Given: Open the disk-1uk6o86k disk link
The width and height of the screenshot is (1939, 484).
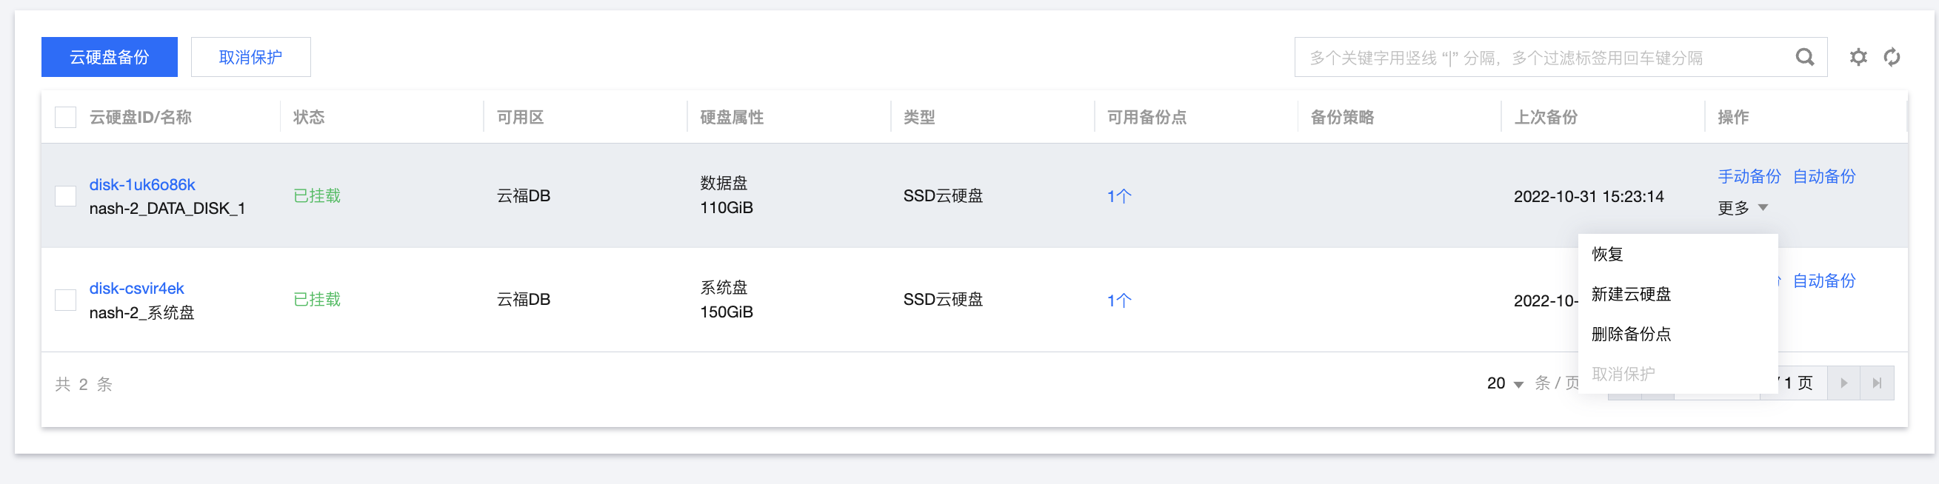Looking at the screenshot, I should tap(142, 185).
